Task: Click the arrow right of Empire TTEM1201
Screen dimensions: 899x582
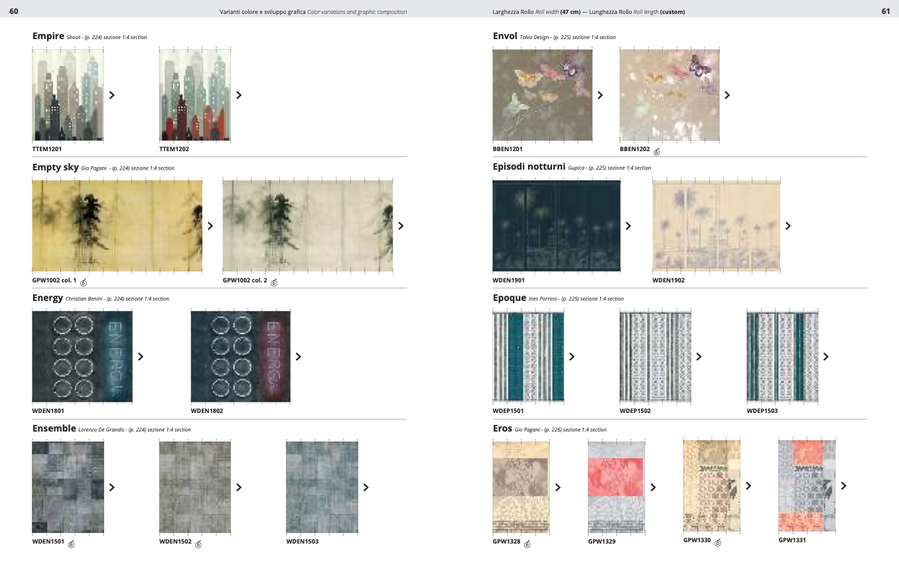Action: pos(111,95)
